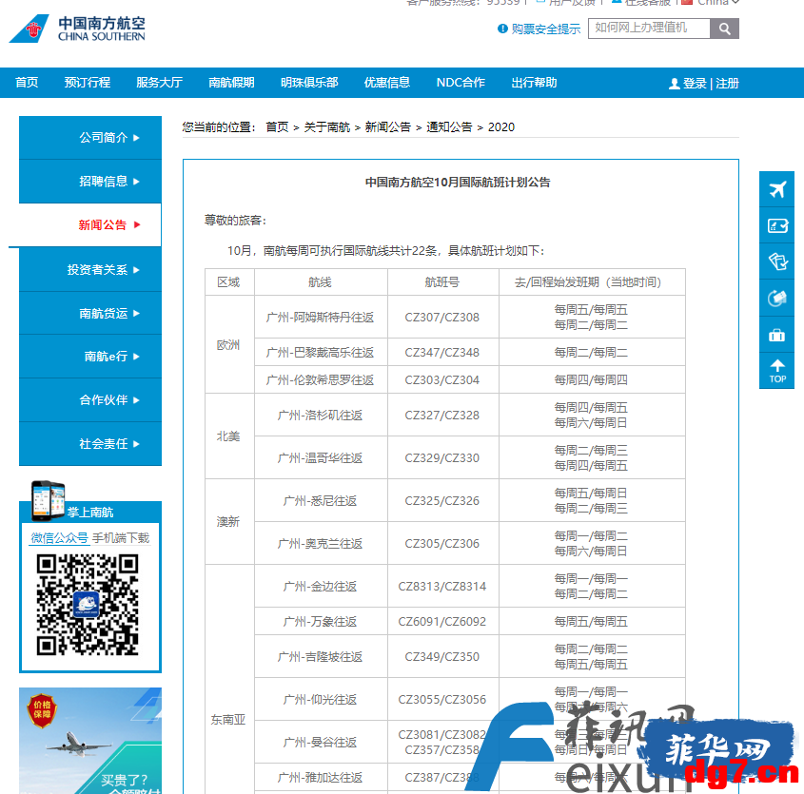Open the 服务大厅 menu
Image resolution: width=804 pixels, height=794 pixels.
pos(159,83)
